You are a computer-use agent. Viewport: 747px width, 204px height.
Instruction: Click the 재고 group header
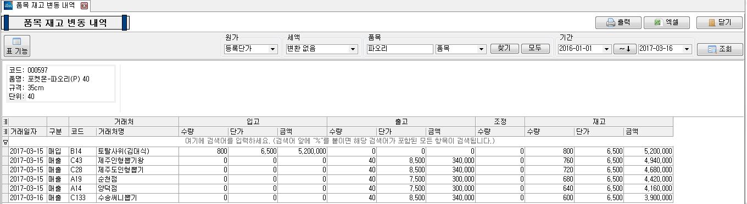[x=599, y=121]
